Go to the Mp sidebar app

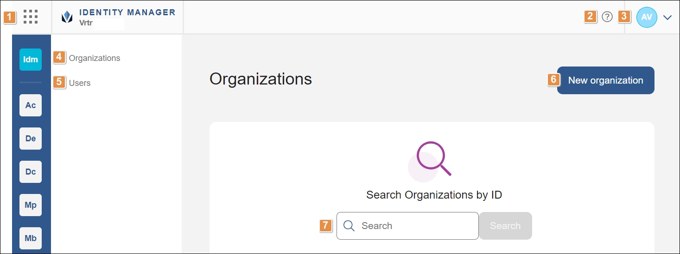31,205
